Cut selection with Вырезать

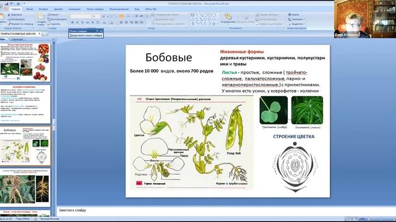click(15, 15)
